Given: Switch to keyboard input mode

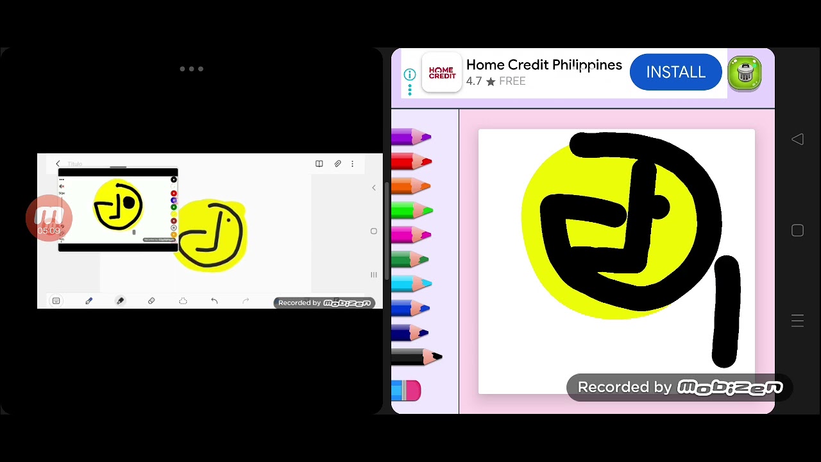Looking at the screenshot, I should point(56,301).
